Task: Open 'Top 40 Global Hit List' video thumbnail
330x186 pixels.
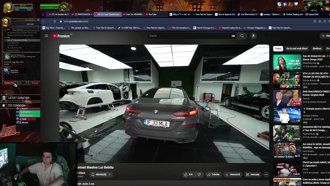Action: [287, 62]
